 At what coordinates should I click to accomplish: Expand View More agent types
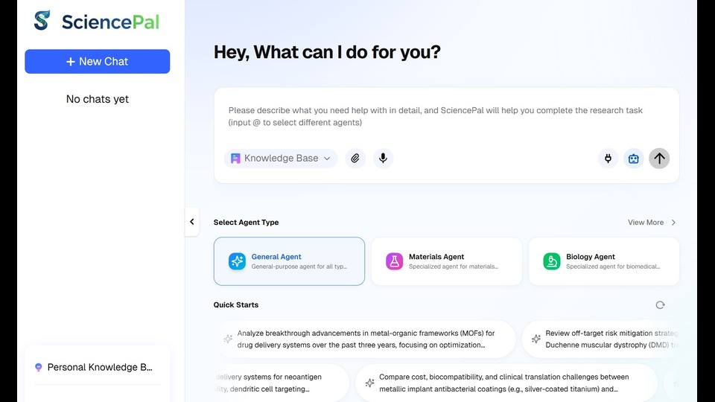(x=652, y=223)
